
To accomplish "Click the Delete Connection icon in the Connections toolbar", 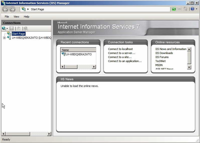I will [x=26, y=28].
